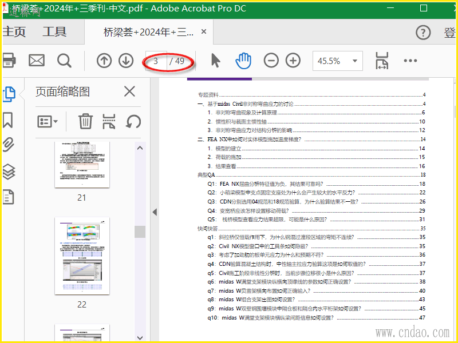458x343 pixels.
Task: Open Page Thumbnails sidebar icon
Action: pyautogui.click(x=9, y=94)
